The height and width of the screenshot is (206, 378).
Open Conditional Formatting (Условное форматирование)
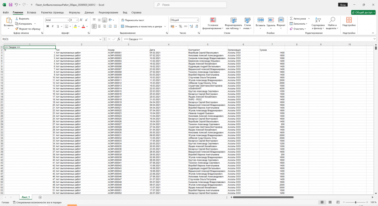click(x=213, y=23)
